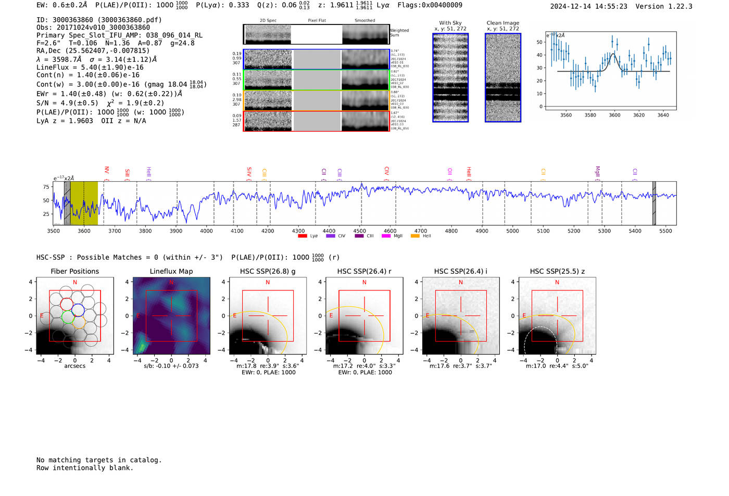Click the blue fiber circle in Fiber Positions
The width and height of the screenshot is (729, 496).
tap(78, 310)
